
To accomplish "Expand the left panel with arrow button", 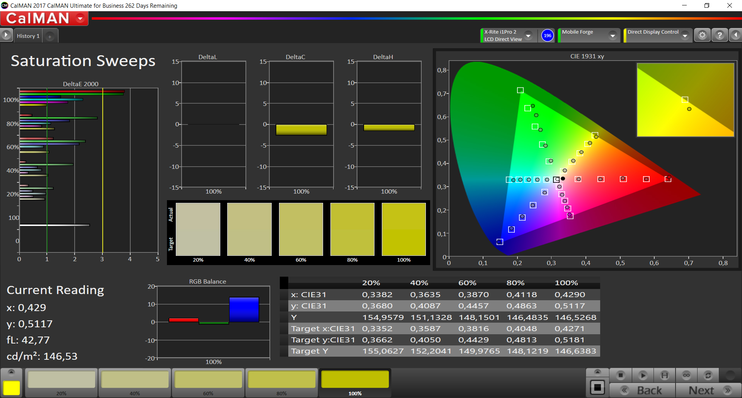I will (6, 36).
